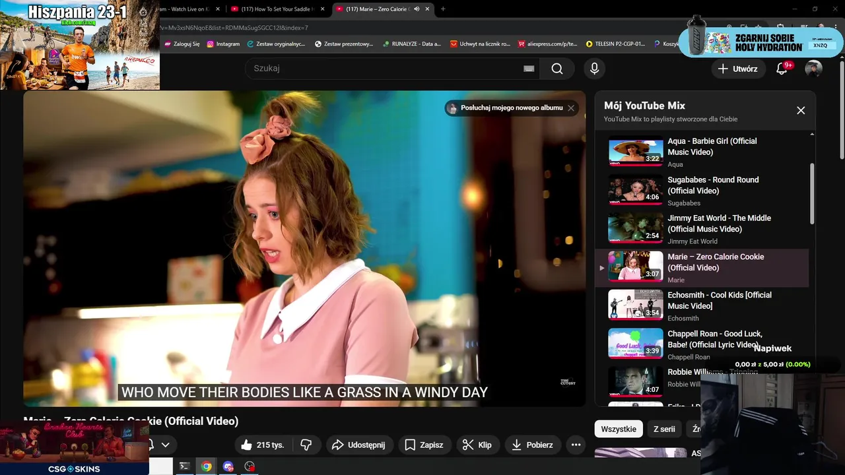Open the Discord icon in the taskbar
Screen dimensions: 845x475
pos(228,466)
